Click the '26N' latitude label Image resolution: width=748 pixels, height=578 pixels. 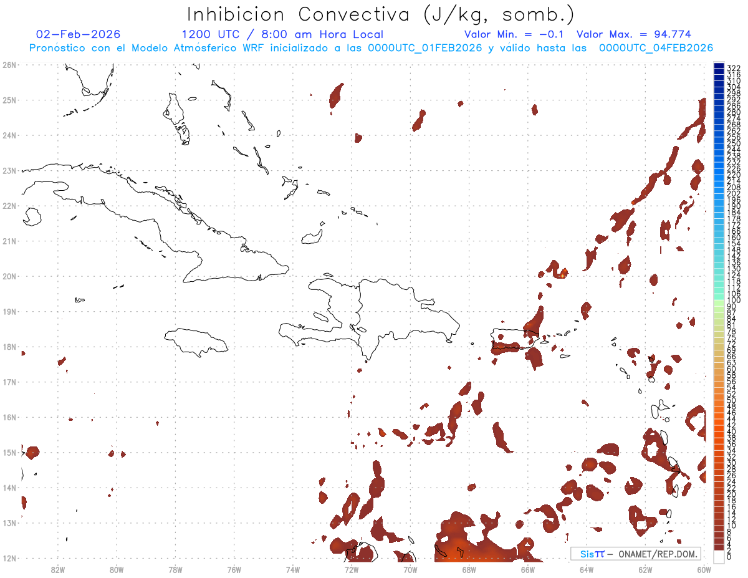click(9, 65)
